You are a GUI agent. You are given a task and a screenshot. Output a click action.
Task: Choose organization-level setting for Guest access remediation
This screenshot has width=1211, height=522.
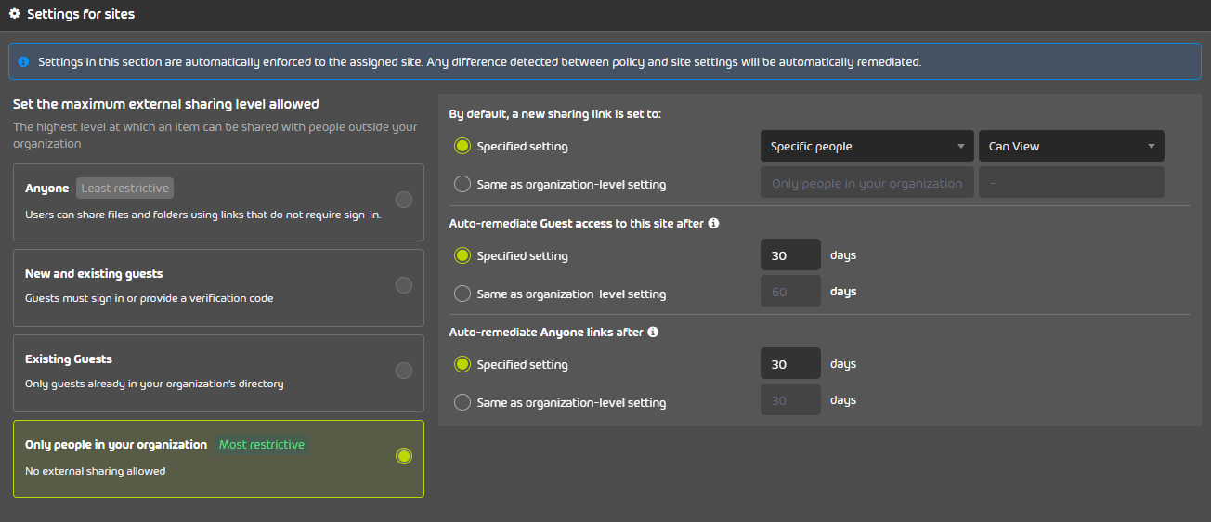coord(462,294)
